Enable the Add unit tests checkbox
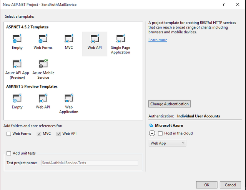246x190 pixels. 9,153
